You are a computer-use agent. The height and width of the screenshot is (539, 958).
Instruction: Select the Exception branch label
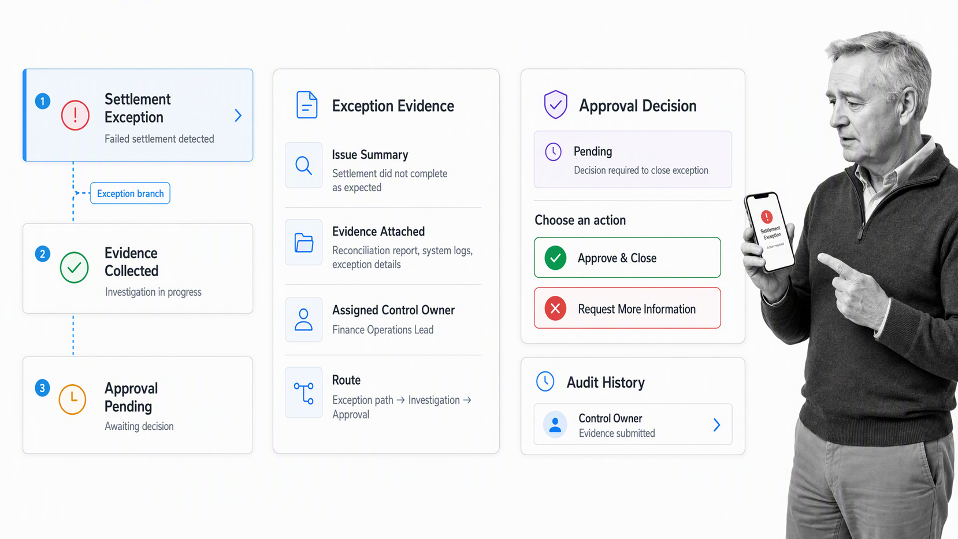[130, 194]
